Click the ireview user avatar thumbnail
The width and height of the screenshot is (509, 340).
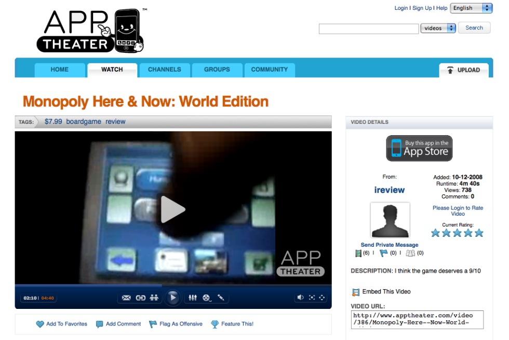point(390,220)
